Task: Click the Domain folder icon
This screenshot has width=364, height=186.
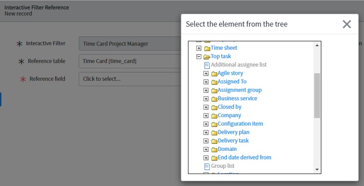Action: point(214,150)
